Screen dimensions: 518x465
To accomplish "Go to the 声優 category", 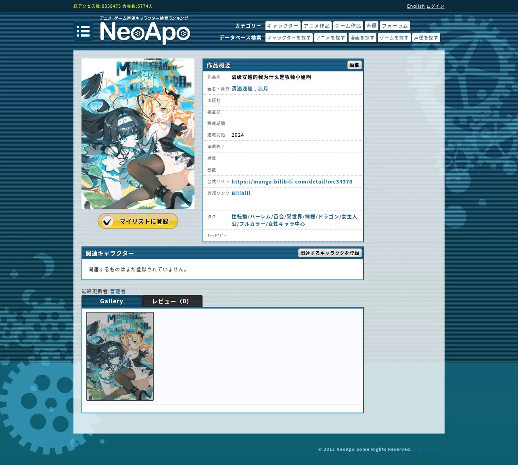I will pos(372,26).
